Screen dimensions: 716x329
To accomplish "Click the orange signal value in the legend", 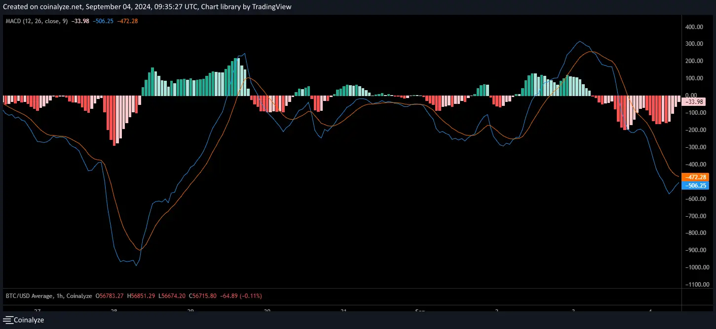I will (x=127, y=21).
